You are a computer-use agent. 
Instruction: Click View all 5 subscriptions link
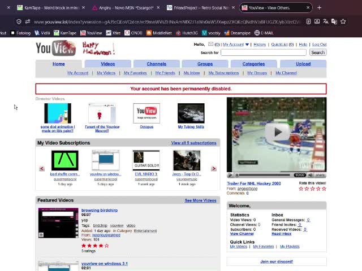(193, 143)
